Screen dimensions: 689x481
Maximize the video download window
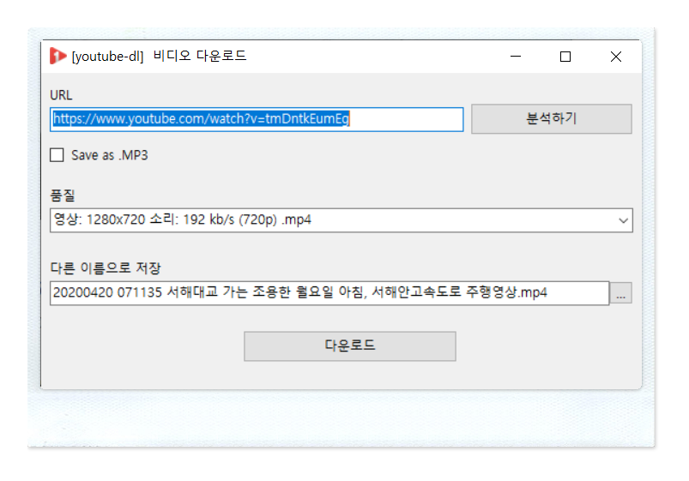click(565, 57)
